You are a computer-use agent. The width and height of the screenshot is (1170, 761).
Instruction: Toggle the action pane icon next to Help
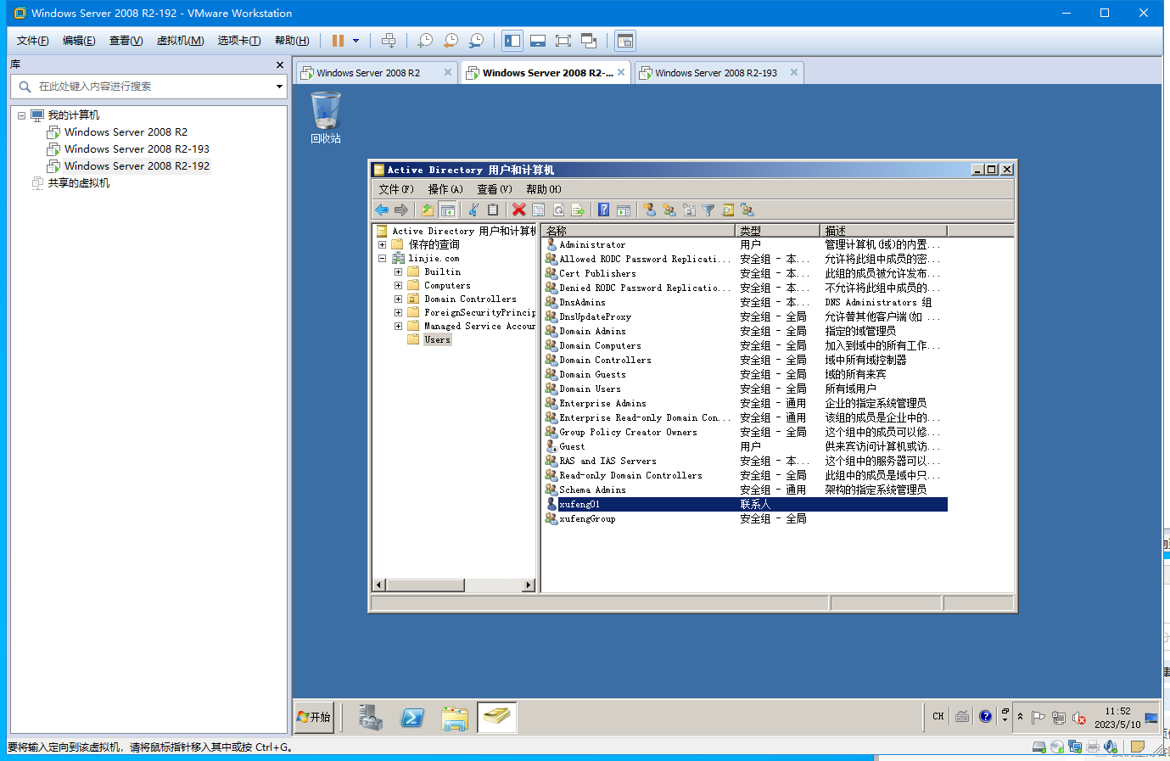click(x=624, y=210)
